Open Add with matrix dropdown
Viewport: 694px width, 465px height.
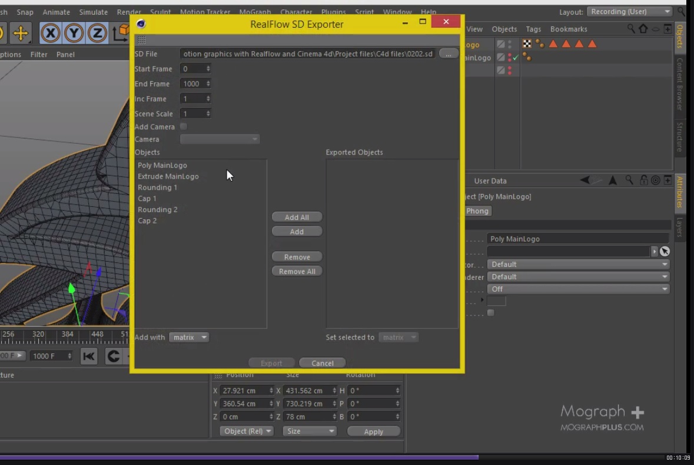pos(189,337)
